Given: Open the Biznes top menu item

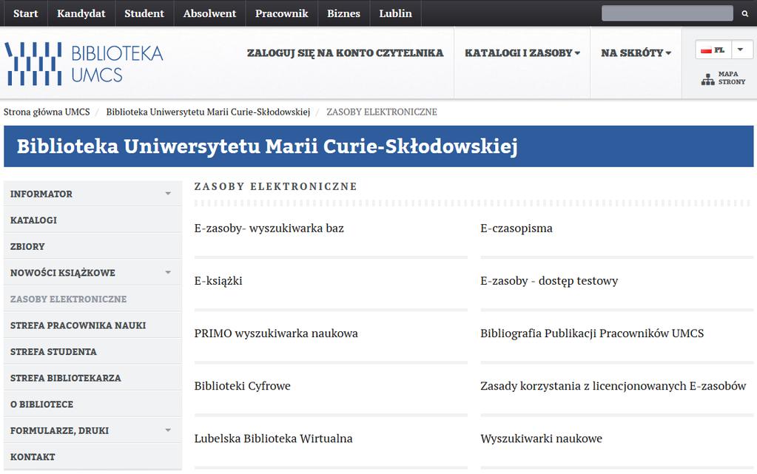Looking at the screenshot, I should 344,13.
